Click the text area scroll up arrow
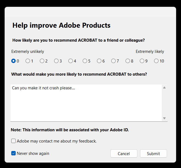 pyautogui.click(x=164, y=88)
